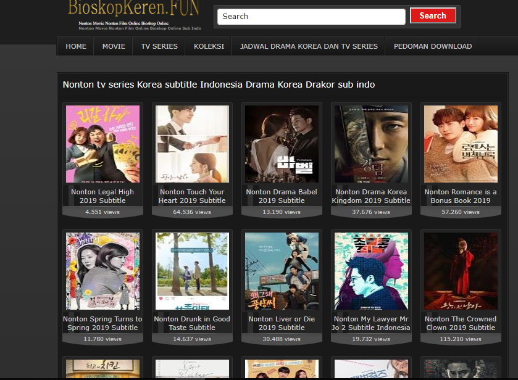
Task: Focus the Search text field
Action: 311,17
